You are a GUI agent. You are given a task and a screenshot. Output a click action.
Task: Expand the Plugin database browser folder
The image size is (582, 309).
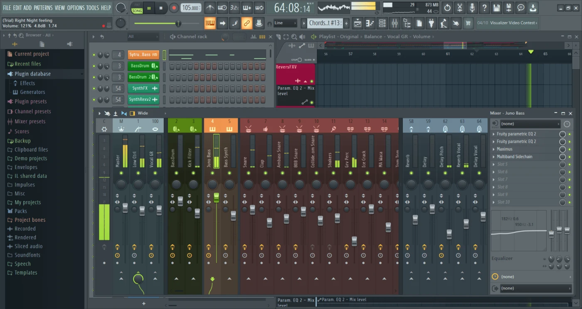coord(32,74)
